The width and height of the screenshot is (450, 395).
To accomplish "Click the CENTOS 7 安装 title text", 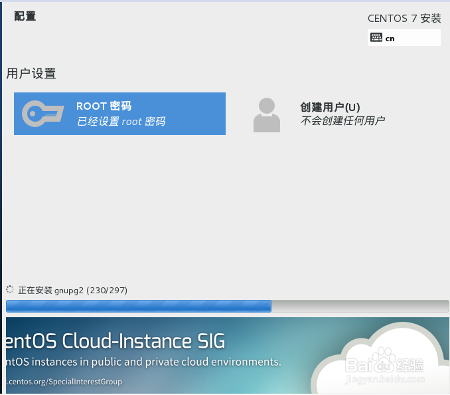I will coord(404,19).
